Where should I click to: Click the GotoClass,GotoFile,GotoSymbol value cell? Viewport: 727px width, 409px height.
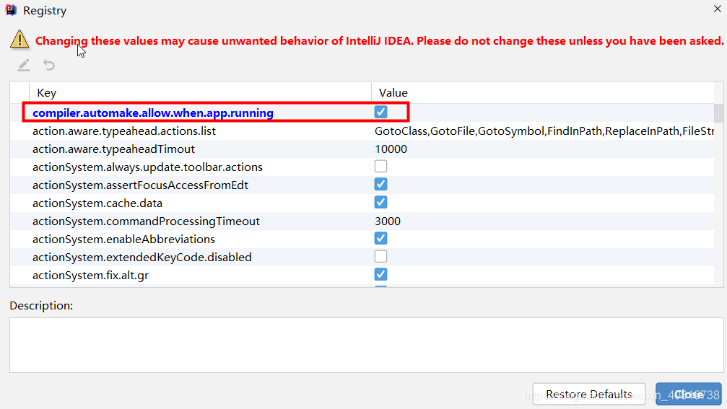tap(544, 131)
